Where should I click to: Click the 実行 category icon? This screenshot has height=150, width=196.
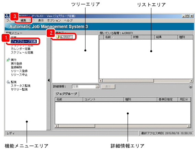[8, 60]
